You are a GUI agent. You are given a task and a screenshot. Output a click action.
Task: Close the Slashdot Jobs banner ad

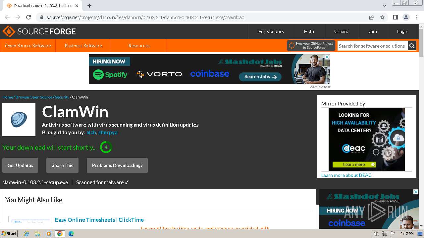coord(327,57)
